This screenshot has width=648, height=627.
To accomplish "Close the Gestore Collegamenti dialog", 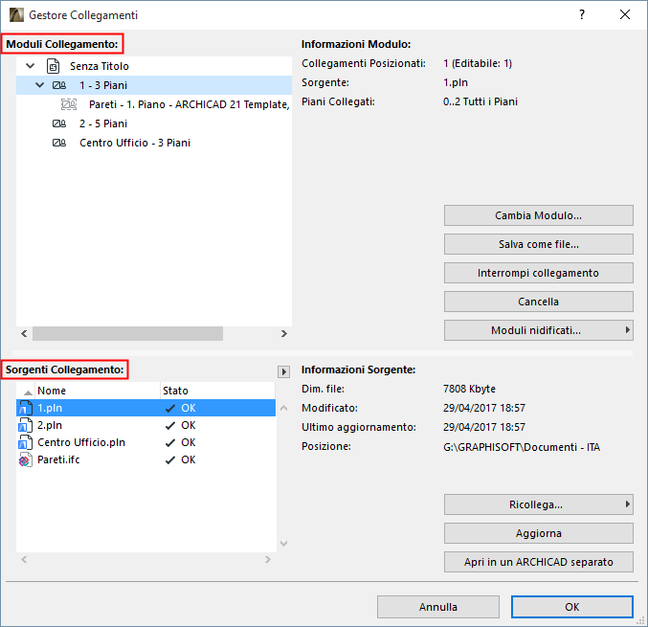I will coord(625,15).
